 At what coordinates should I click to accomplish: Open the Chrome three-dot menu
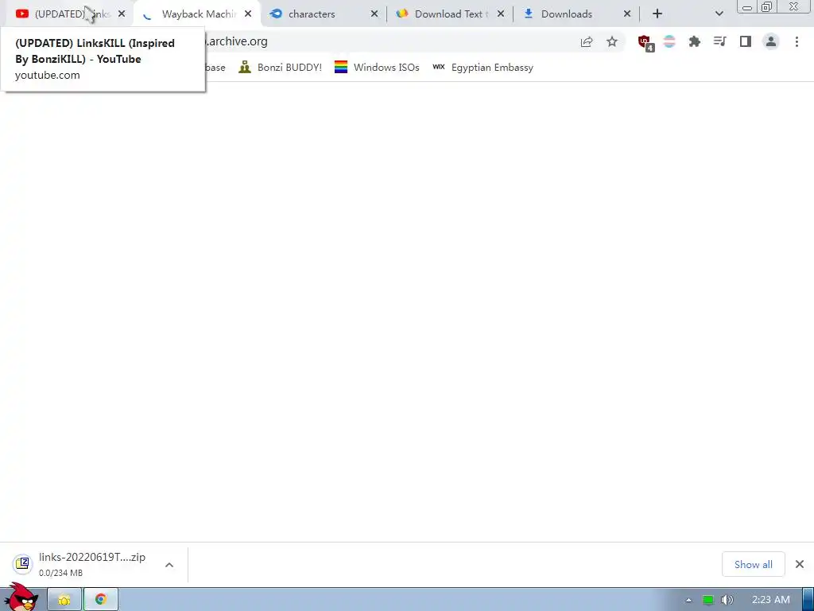(797, 41)
